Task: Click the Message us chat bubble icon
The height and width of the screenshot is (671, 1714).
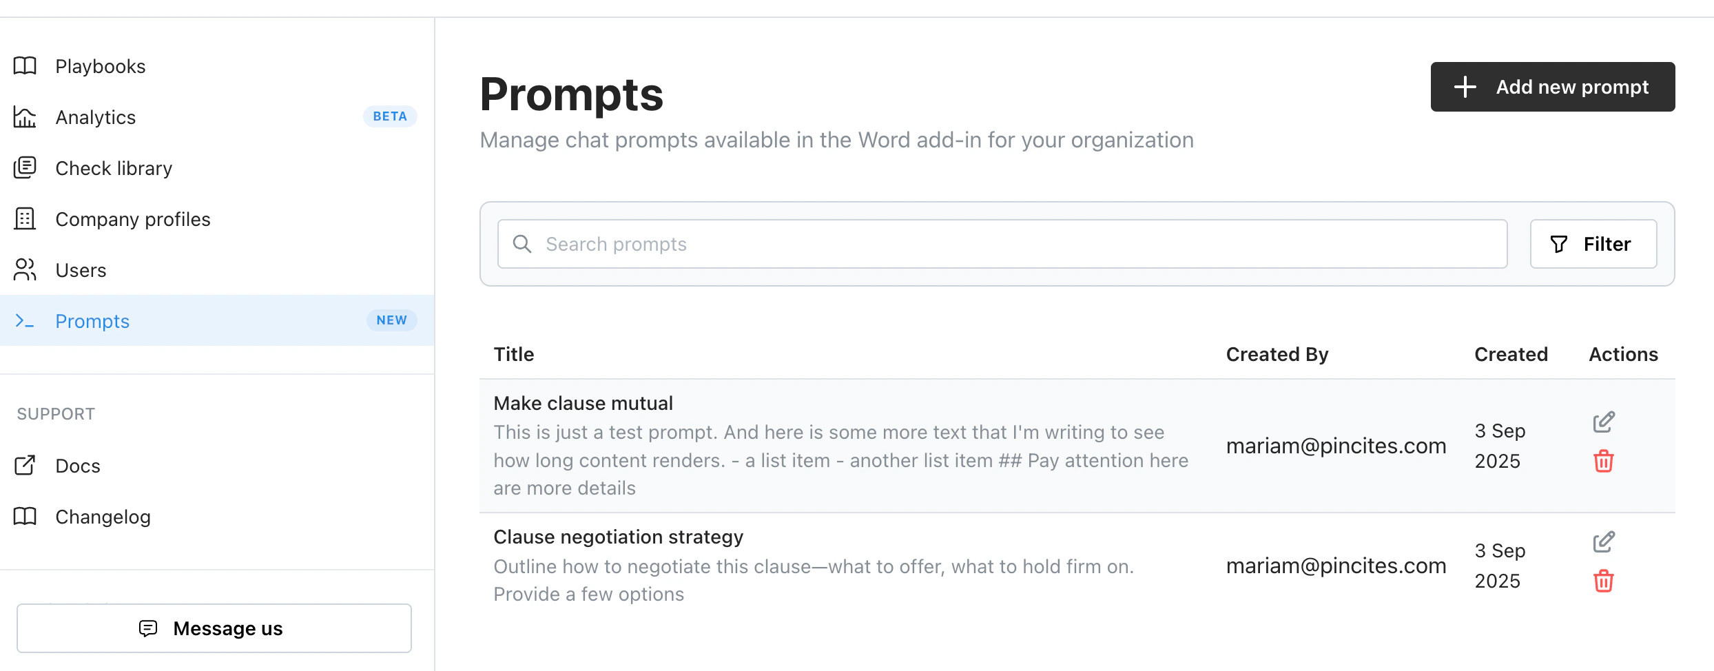Action: pyautogui.click(x=149, y=628)
